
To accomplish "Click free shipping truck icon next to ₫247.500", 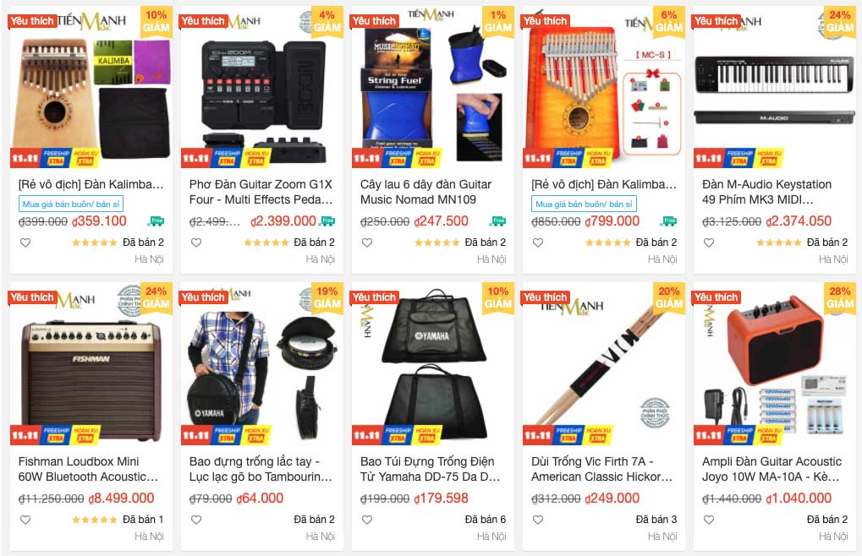I will [x=498, y=221].
